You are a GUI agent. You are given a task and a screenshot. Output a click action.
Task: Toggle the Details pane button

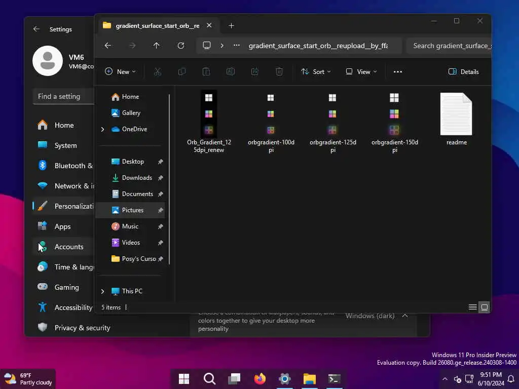(463, 71)
